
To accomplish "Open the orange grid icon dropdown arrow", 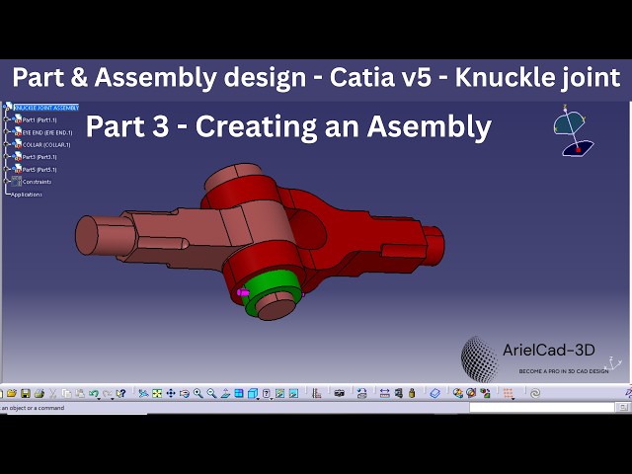I will click(513, 398).
